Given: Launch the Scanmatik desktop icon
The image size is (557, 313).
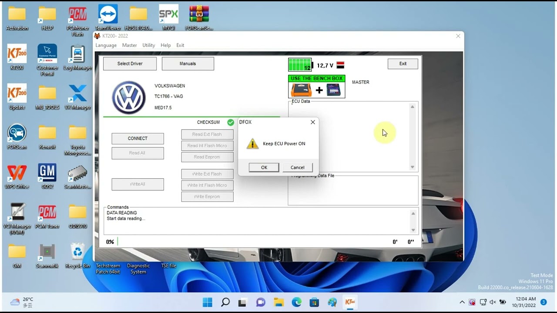Looking at the screenshot, I should [47, 256].
